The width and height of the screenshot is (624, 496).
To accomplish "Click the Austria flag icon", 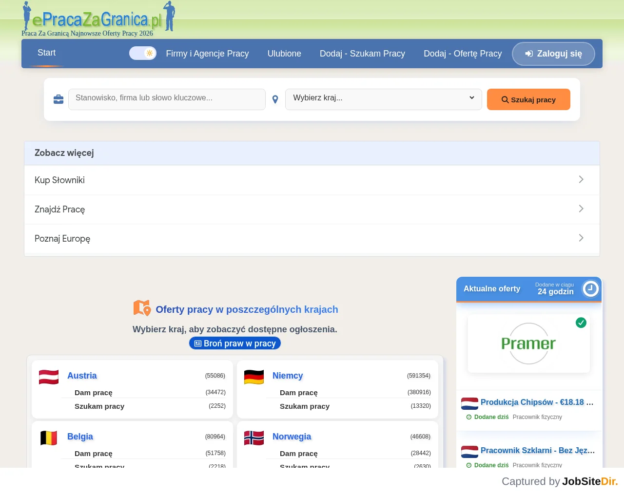I will click(49, 377).
